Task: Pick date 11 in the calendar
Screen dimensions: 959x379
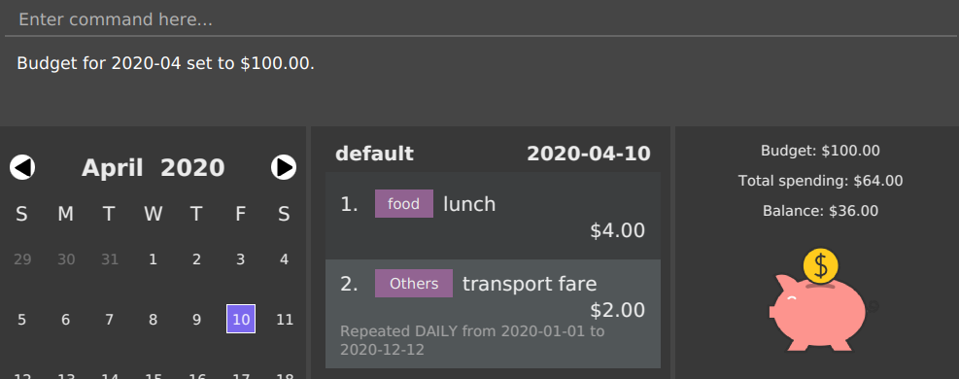Action: [x=285, y=319]
